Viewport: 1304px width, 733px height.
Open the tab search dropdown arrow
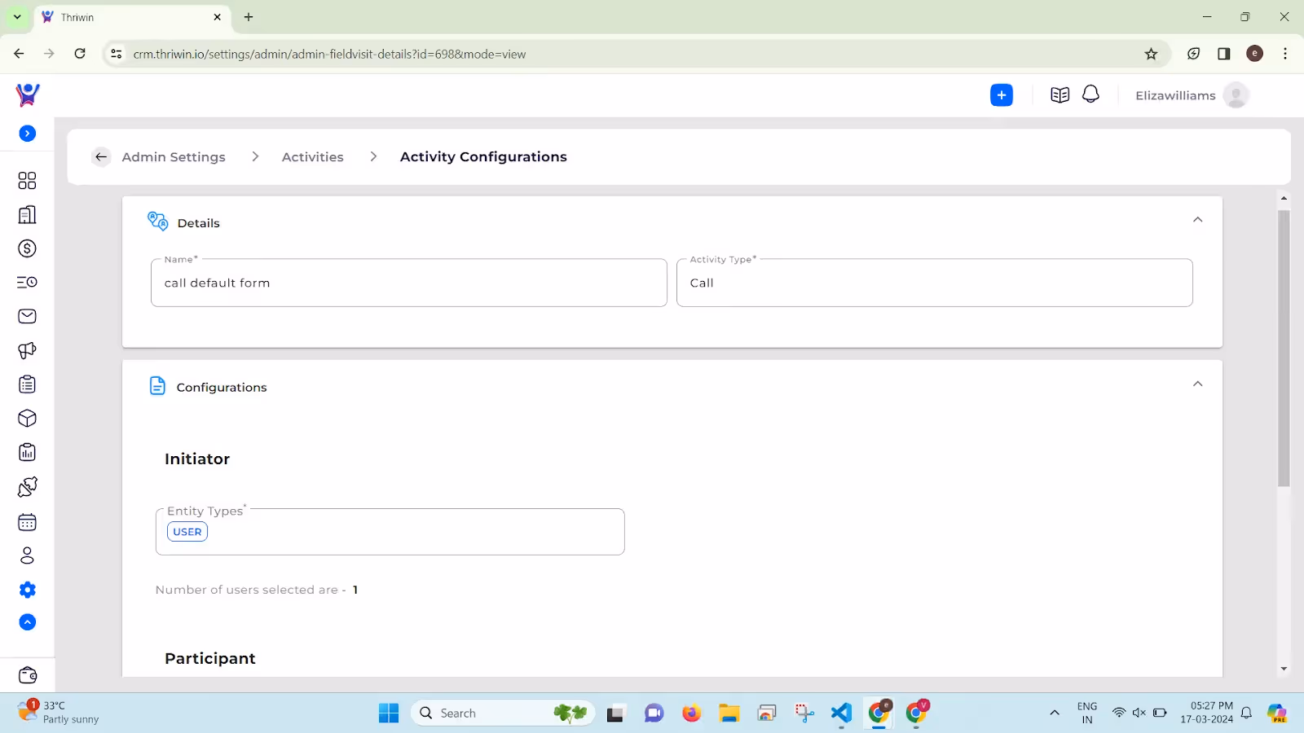(x=17, y=17)
